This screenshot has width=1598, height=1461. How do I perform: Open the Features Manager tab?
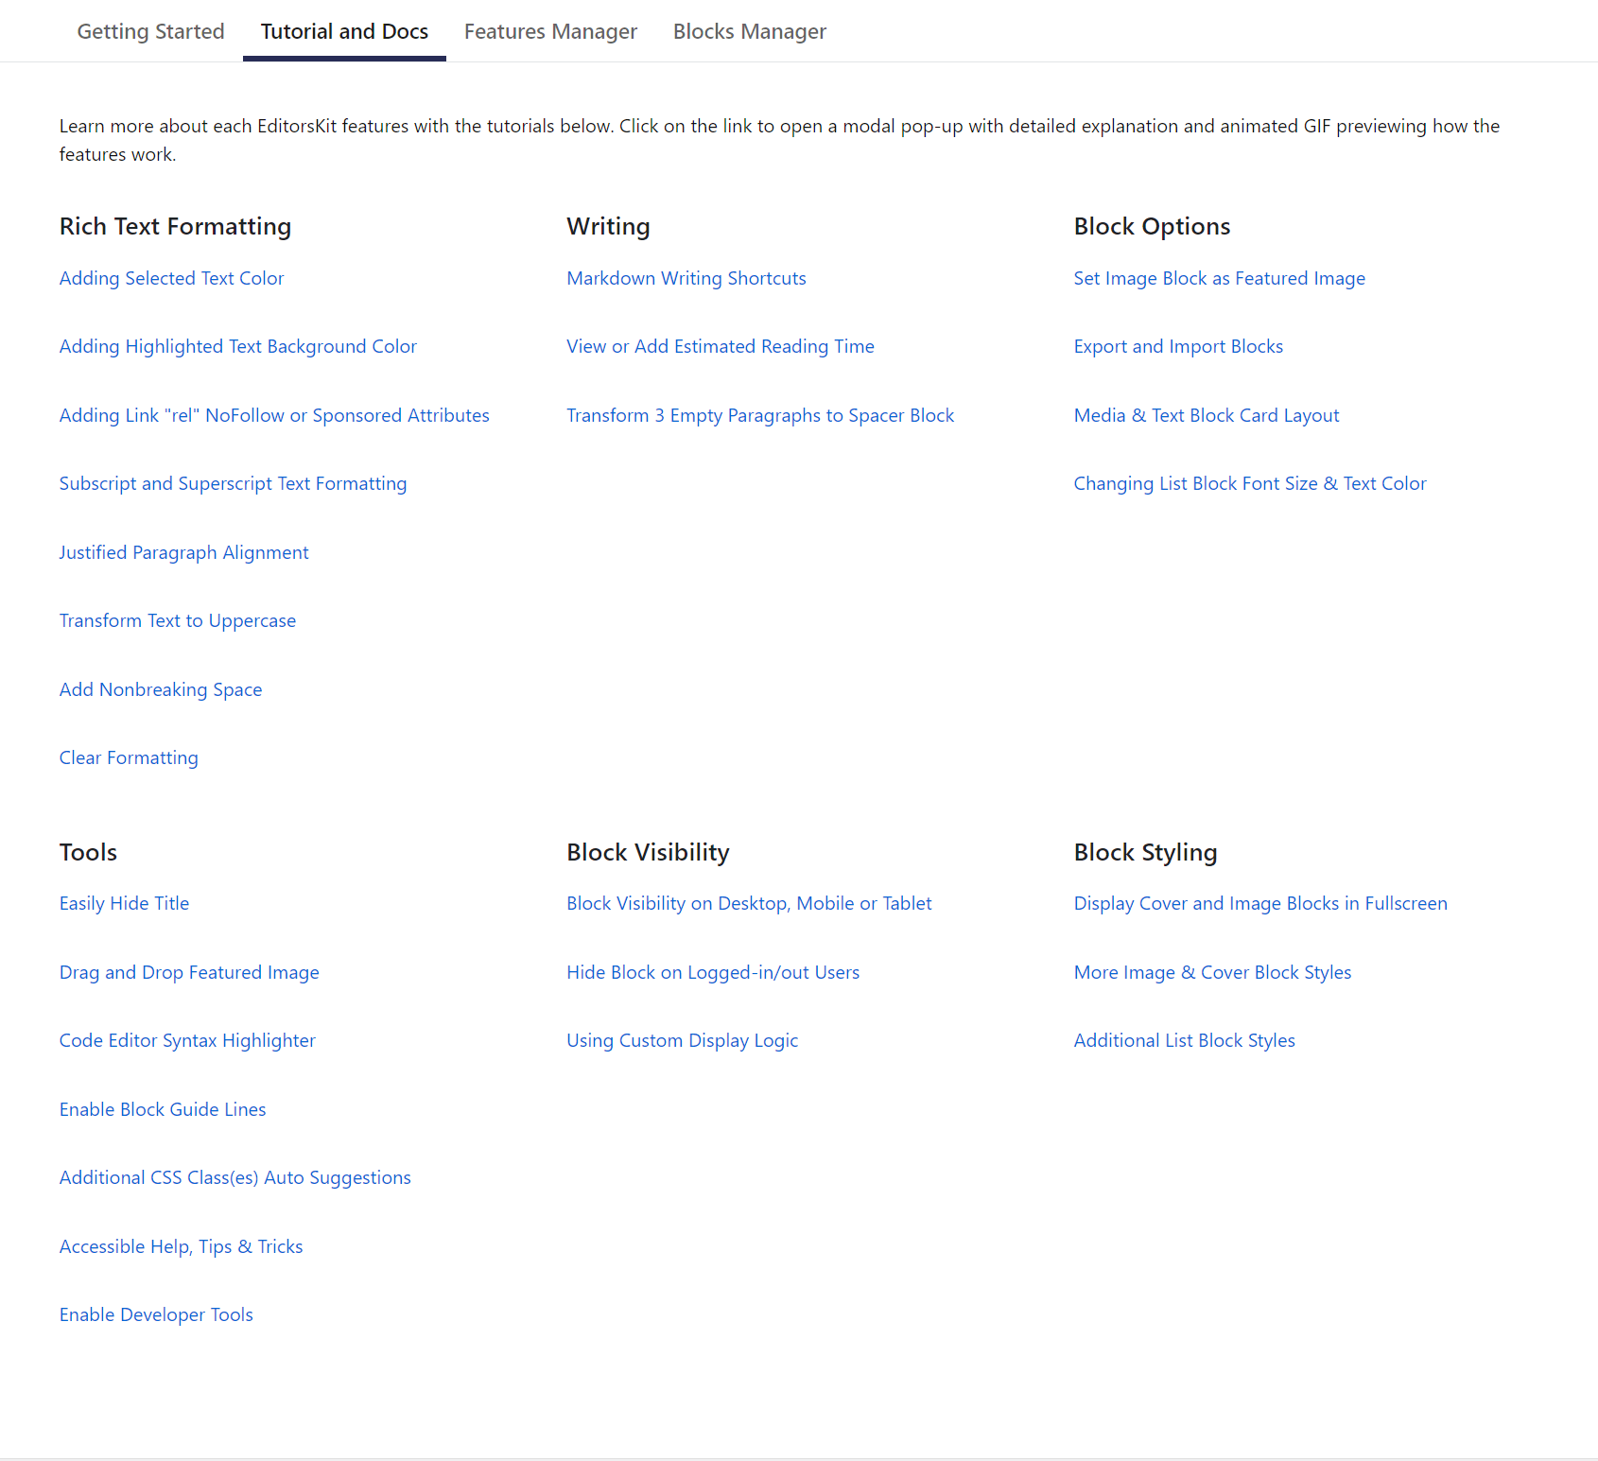pos(550,30)
